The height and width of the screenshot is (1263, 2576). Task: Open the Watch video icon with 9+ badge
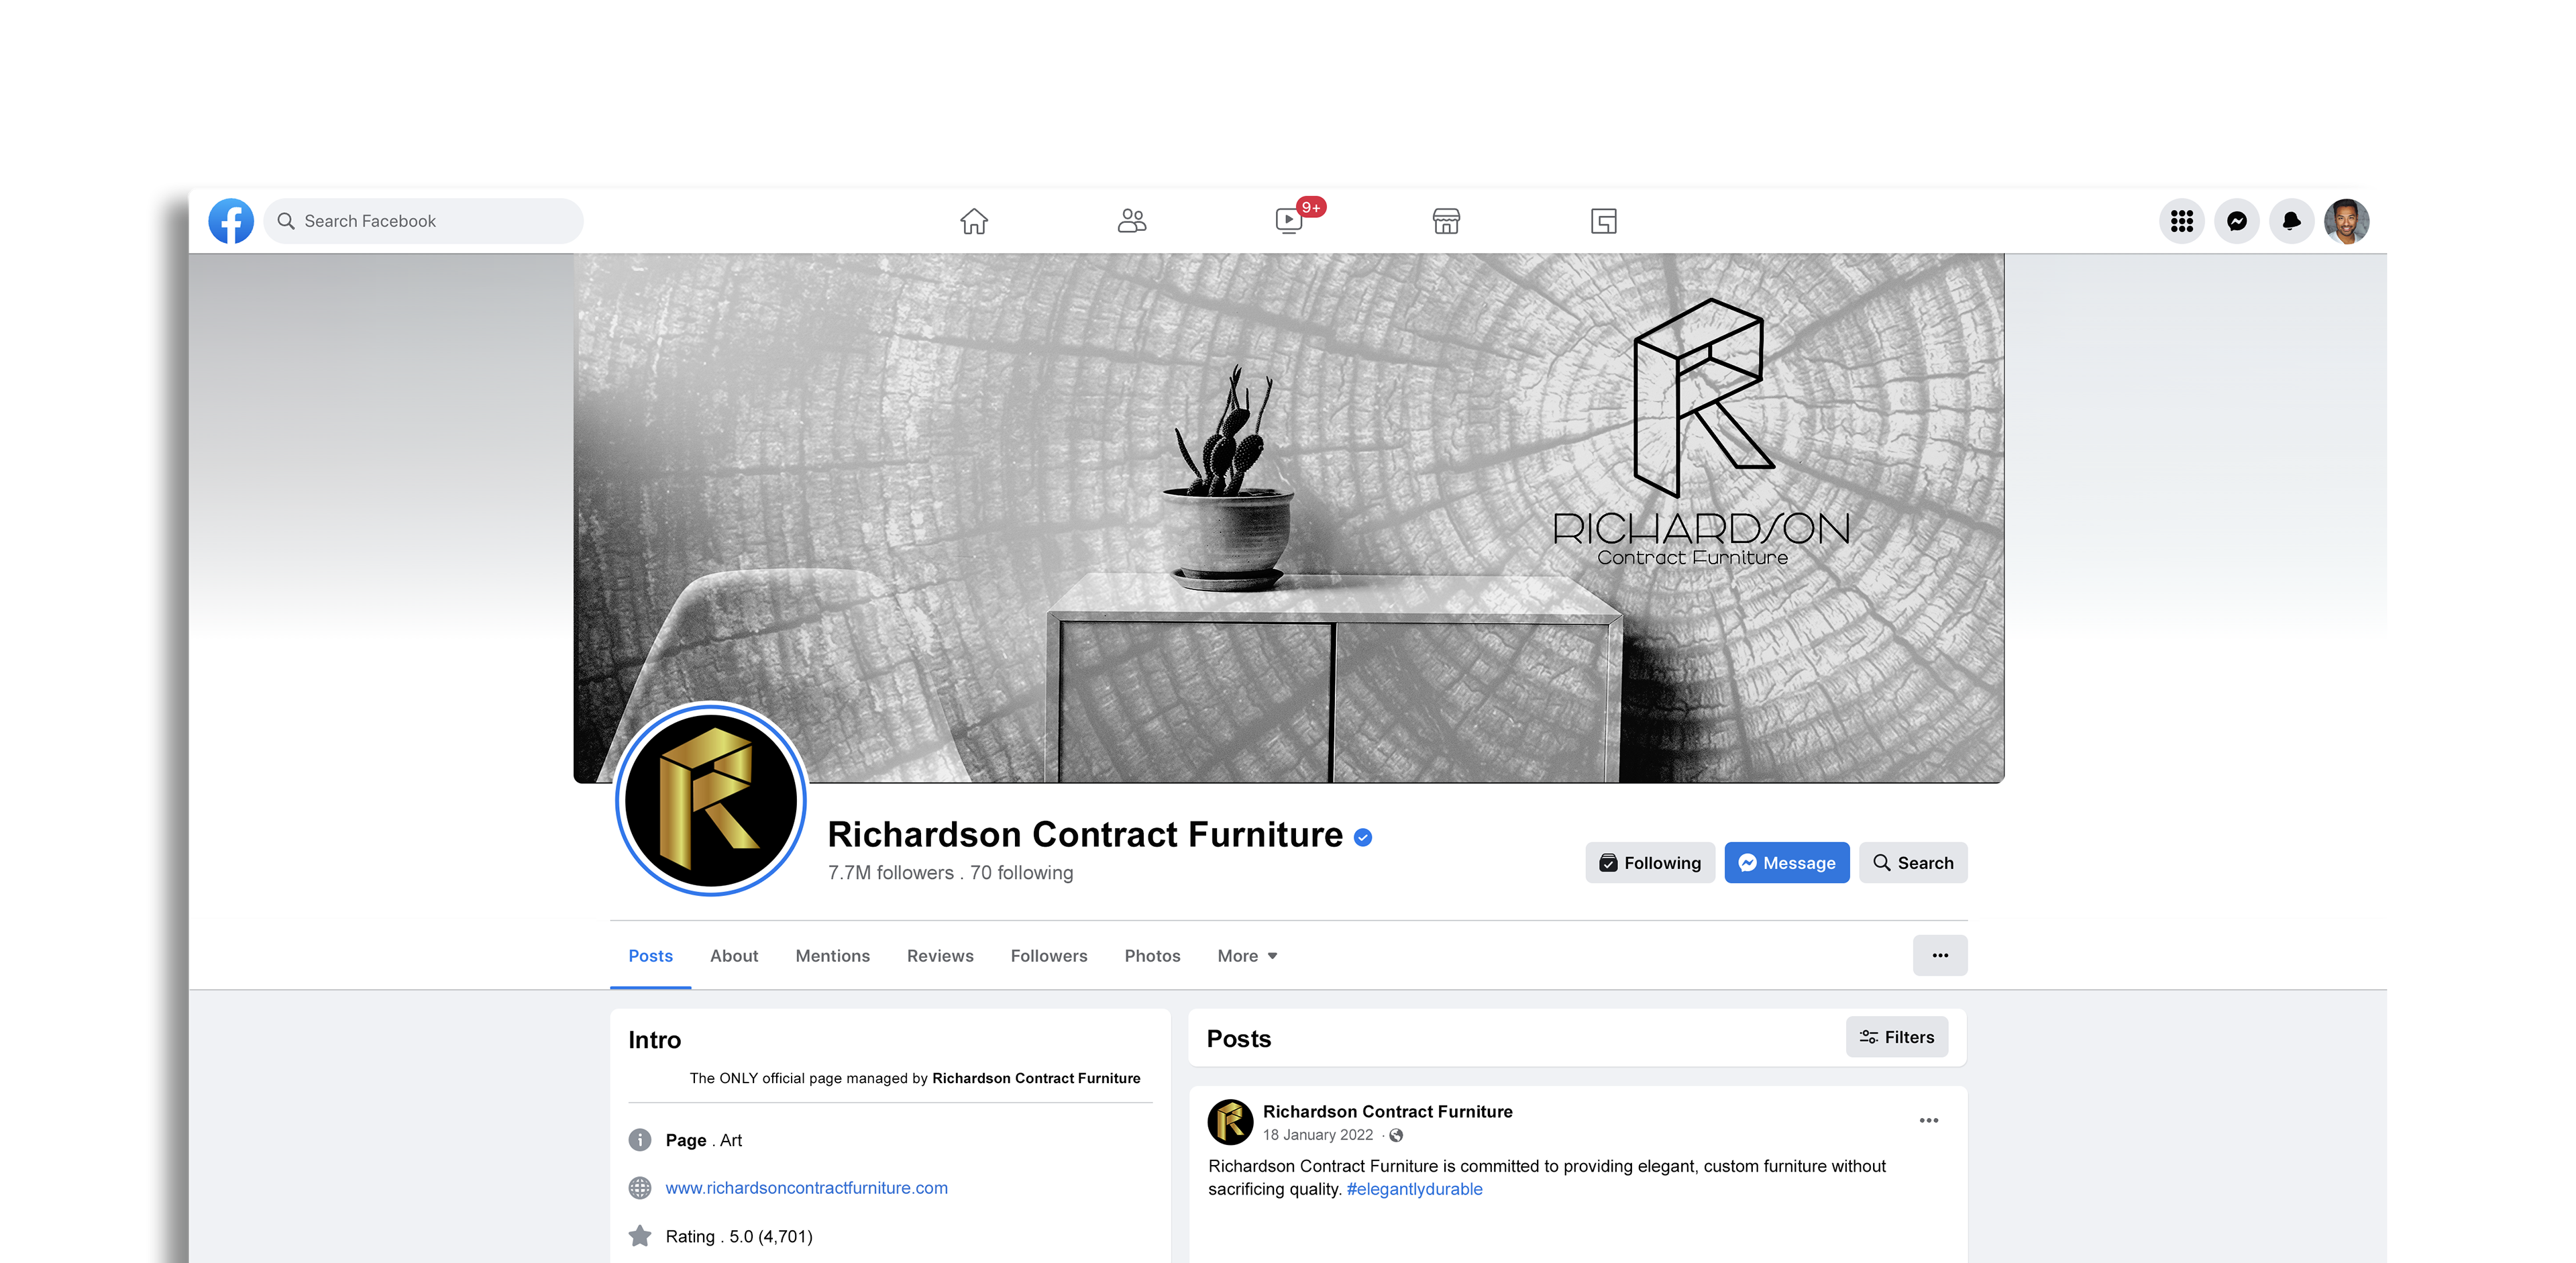coord(1289,220)
